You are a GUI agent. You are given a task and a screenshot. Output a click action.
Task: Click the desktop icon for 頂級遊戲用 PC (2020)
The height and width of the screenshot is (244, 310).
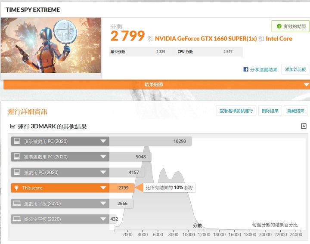coord(17,141)
